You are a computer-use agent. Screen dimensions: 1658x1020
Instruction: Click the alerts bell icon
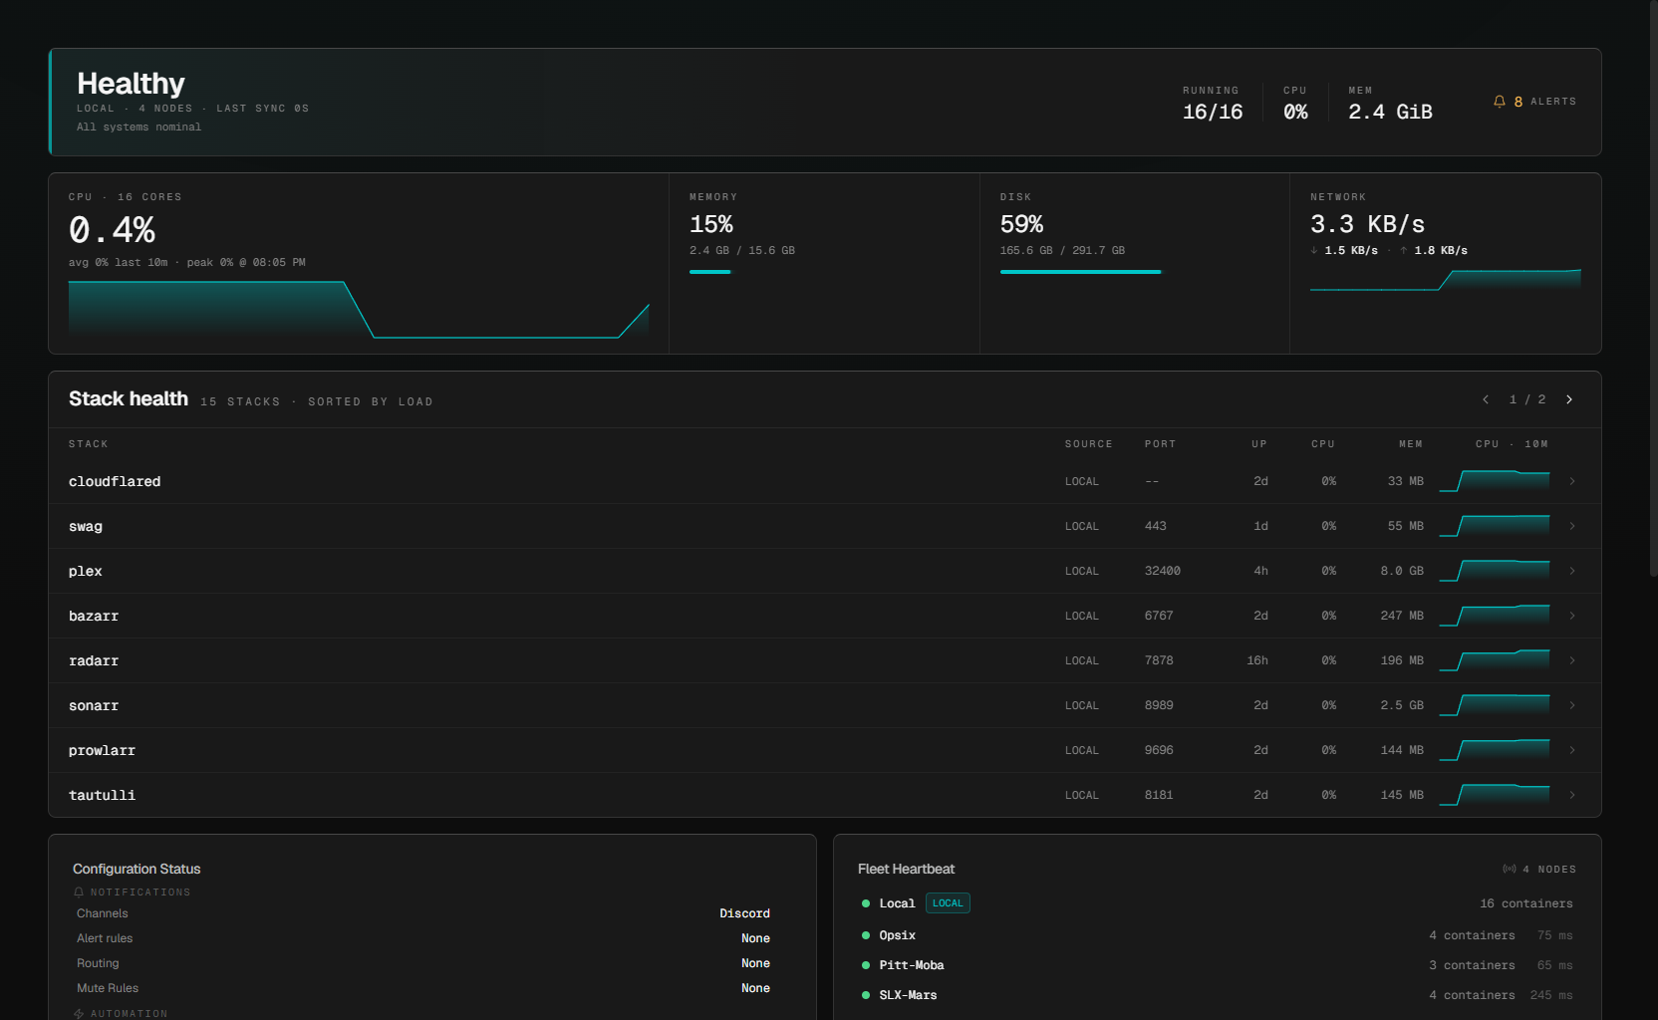(x=1500, y=102)
